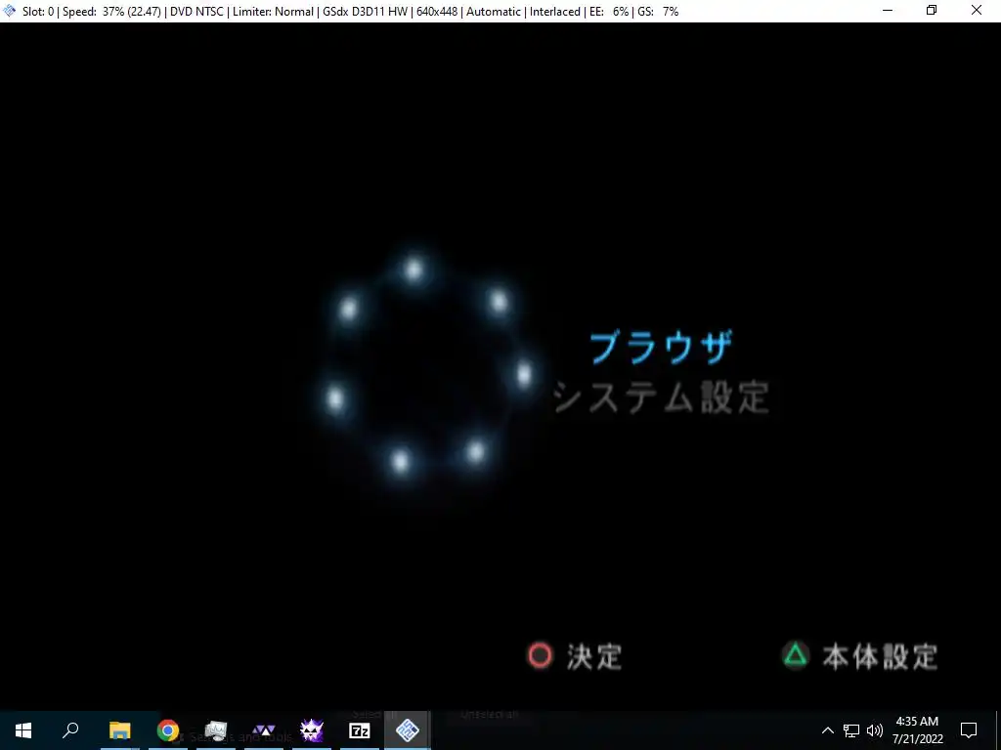This screenshot has height=750, width=1001.
Task: Open the network status tray icon
Action: (851, 730)
